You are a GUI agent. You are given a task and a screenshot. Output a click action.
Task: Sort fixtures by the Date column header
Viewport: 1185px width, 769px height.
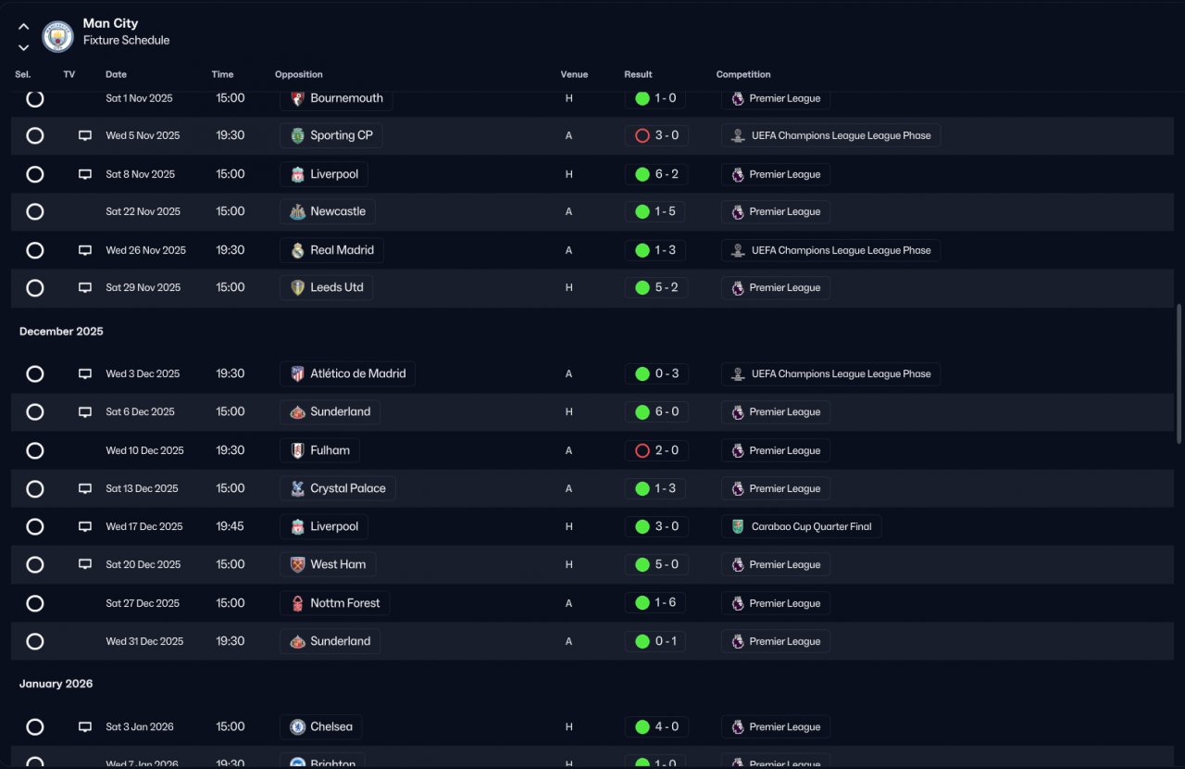coord(116,74)
